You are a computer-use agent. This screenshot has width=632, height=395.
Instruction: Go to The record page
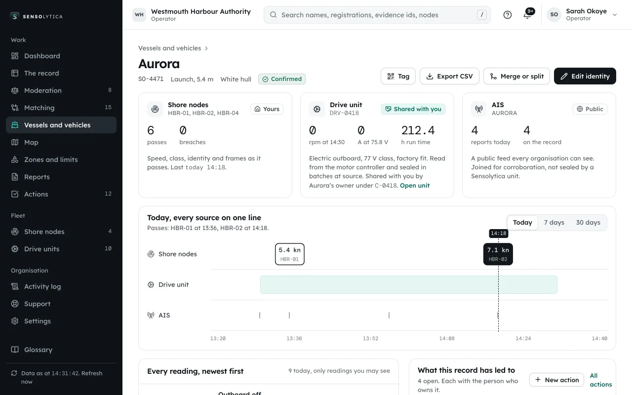click(61, 73)
